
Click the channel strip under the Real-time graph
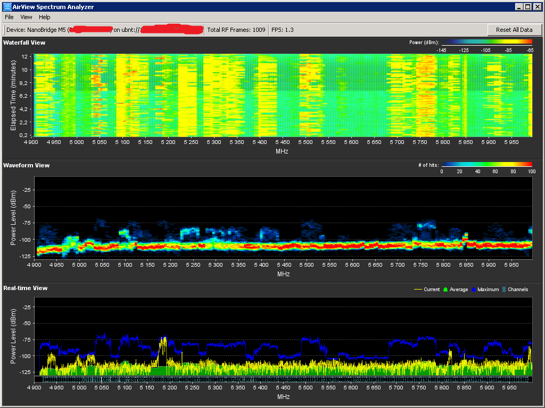[283, 379]
